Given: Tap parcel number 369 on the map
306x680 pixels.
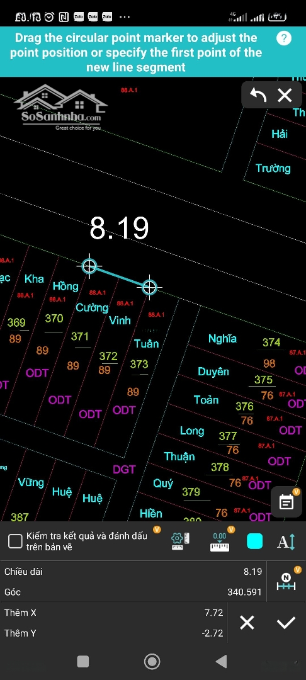Looking at the screenshot, I should [x=16, y=322].
